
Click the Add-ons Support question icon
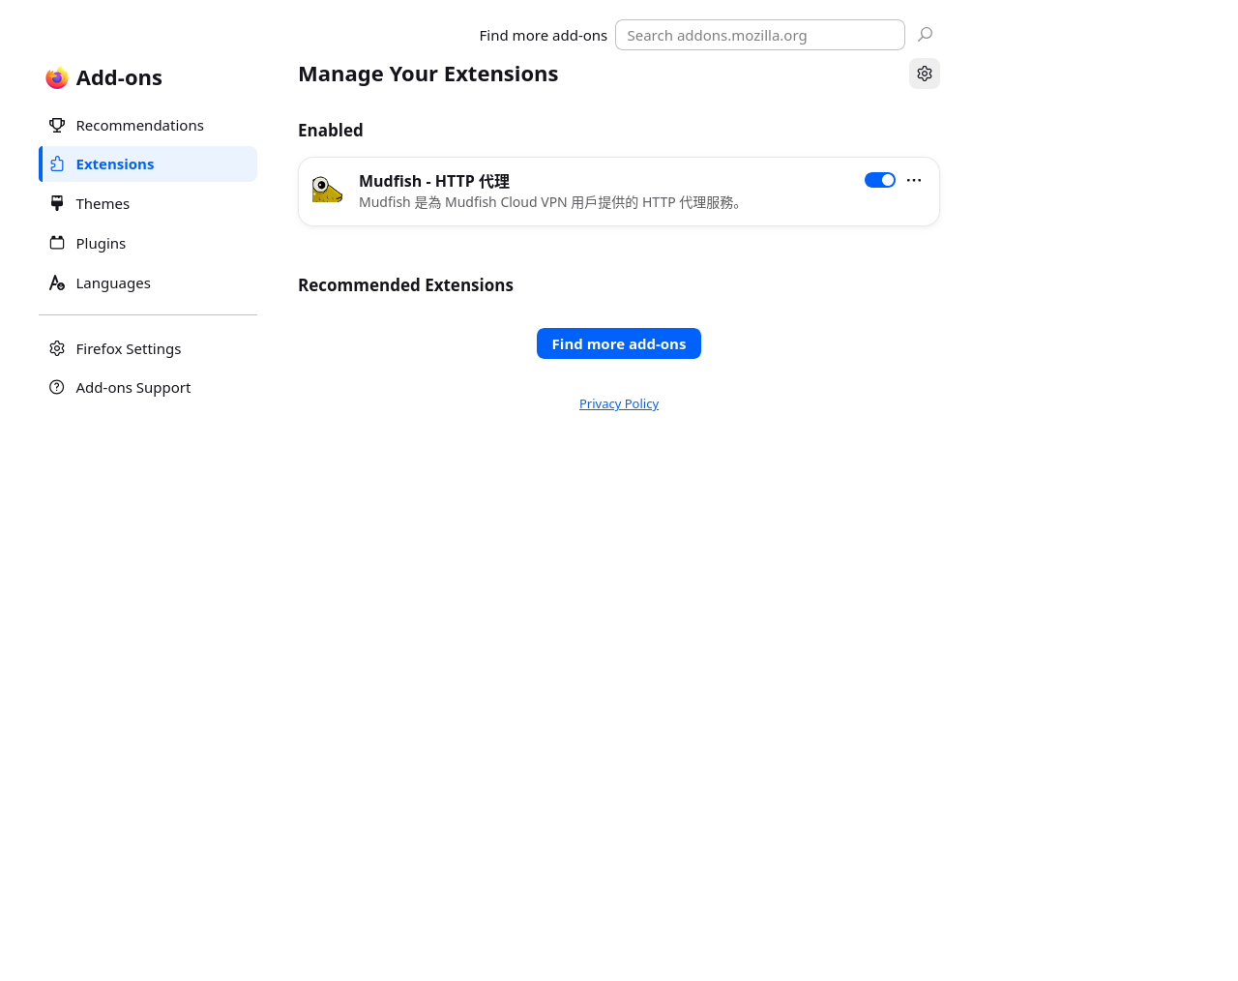[x=57, y=387]
